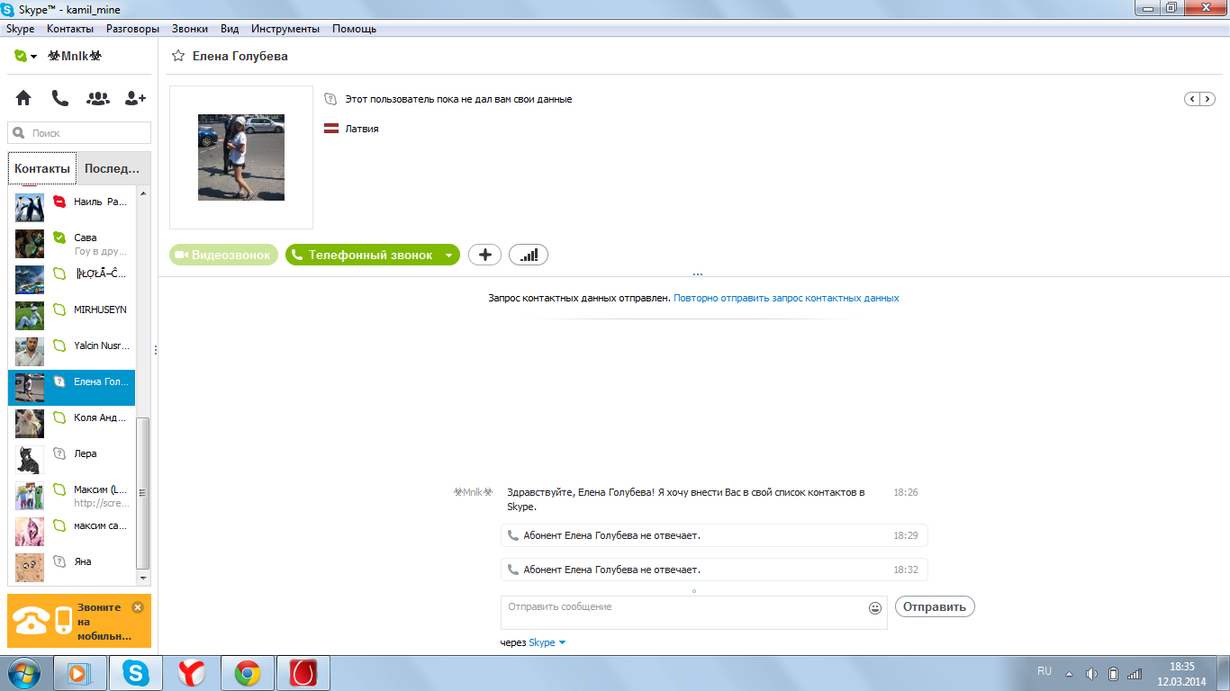Click the RU language indicator
This screenshot has width=1230, height=691.
[x=1045, y=671]
